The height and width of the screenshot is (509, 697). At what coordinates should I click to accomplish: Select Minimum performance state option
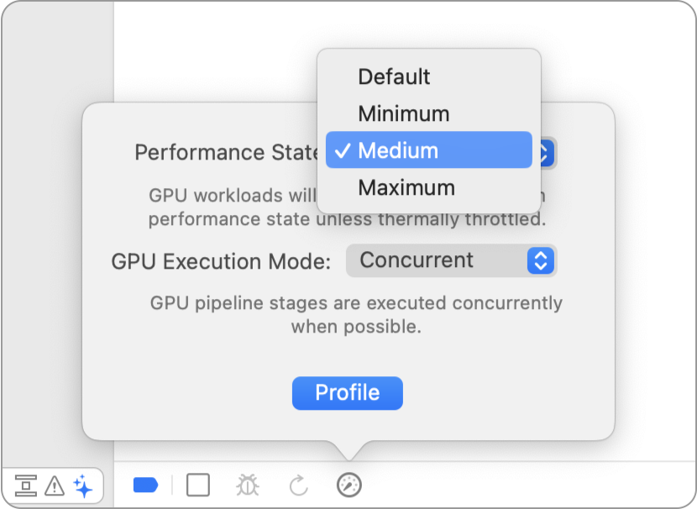point(404,113)
